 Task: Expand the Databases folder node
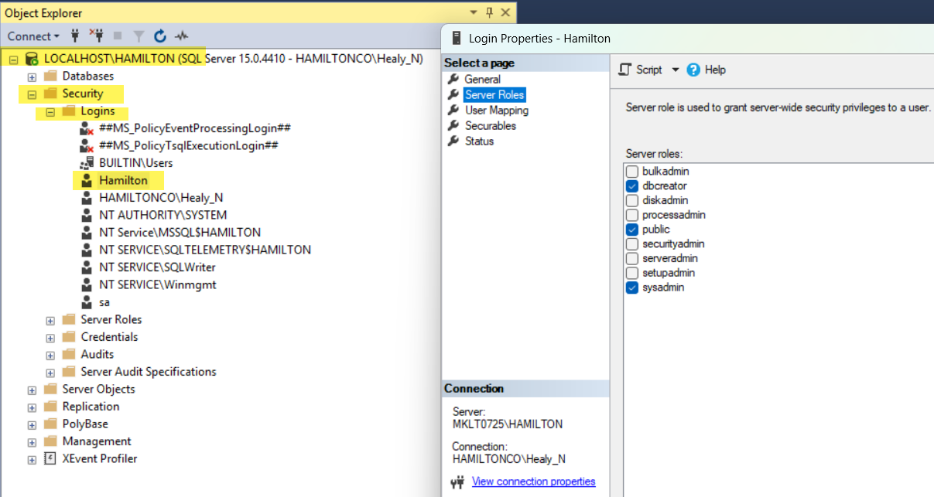32,77
